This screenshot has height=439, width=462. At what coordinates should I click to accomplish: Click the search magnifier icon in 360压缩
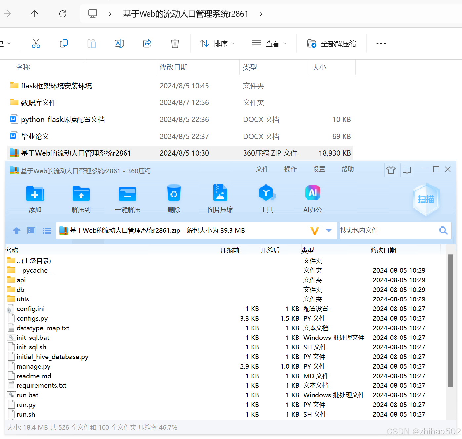coord(443,231)
